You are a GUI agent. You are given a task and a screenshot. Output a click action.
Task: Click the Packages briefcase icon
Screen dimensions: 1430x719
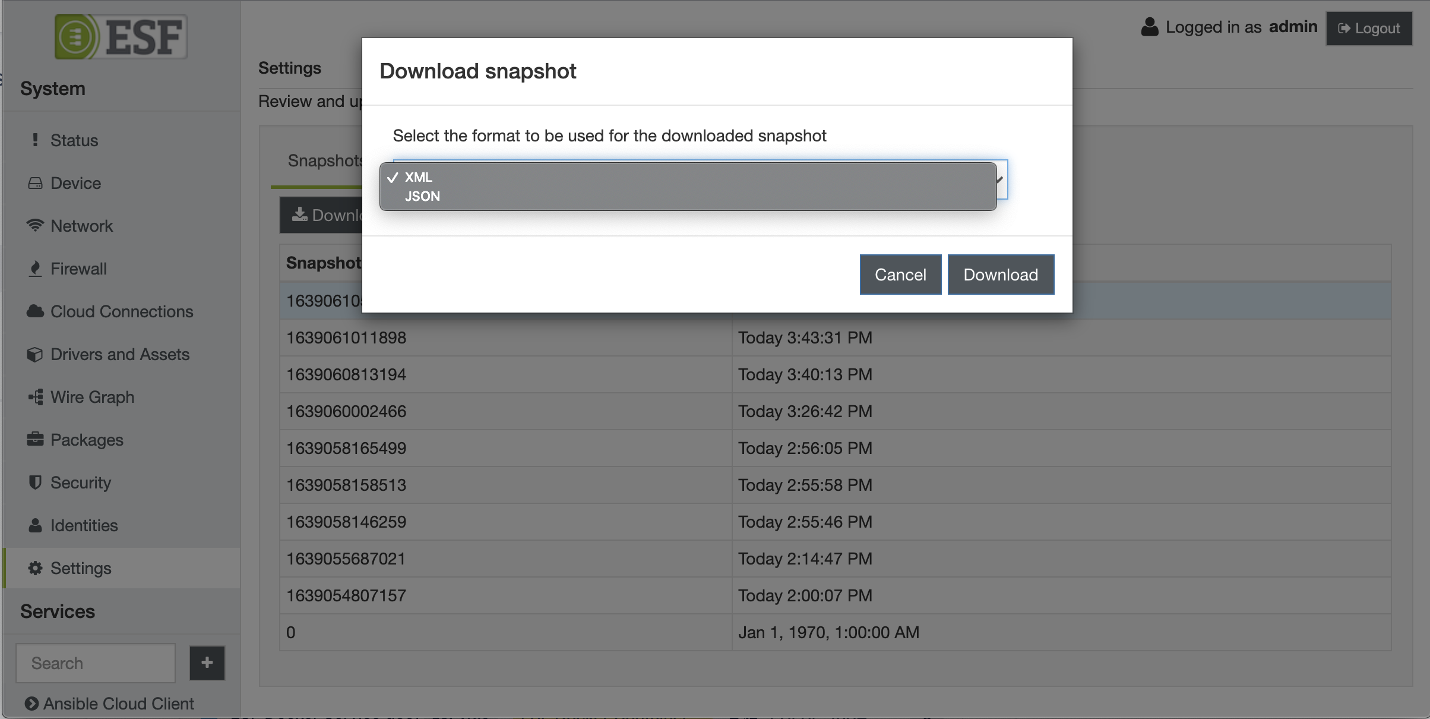point(35,440)
